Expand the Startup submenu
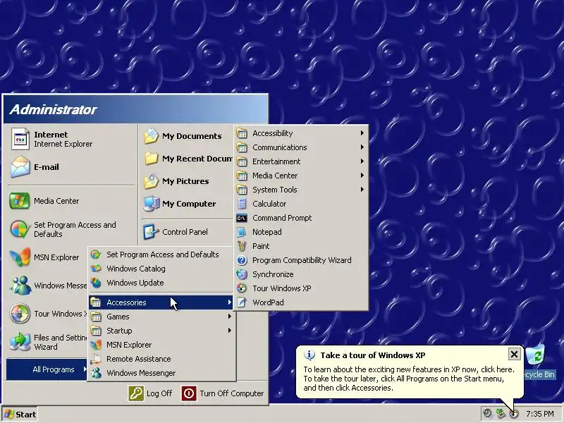This screenshot has height=423, width=564. [x=161, y=331]
